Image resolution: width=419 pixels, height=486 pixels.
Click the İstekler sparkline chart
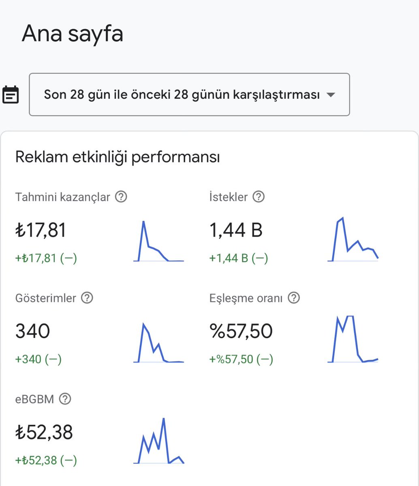[353, 239]
